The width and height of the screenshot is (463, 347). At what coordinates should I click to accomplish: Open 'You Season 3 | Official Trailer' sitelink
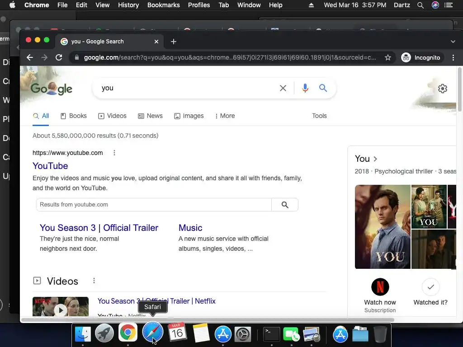(x=99, y=228)
